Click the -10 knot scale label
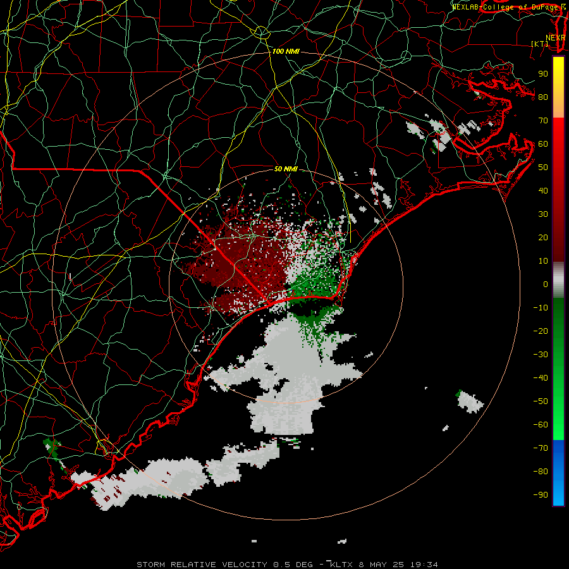The height and width of the screenshot is (569, 569). (541, 308)
